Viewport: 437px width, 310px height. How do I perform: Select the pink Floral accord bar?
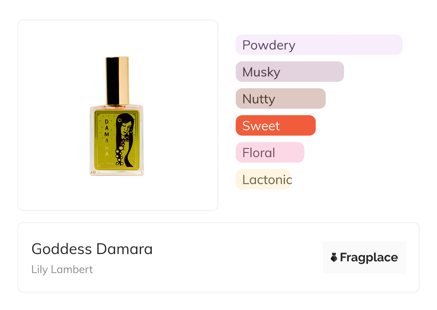[x=269, y=152]
